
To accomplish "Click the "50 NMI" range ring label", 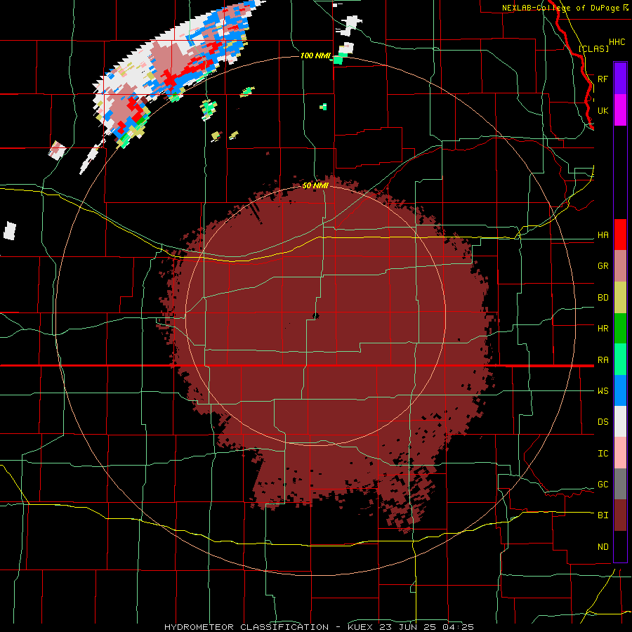I will (x=315, y=185).
